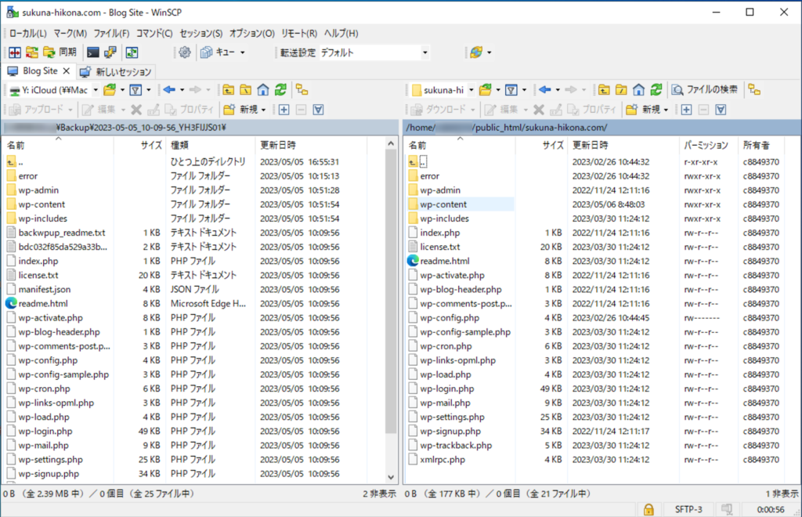Click remote panel selection-mask funnel icon
This screenshot has width=802, height=517.
point(721,110)
